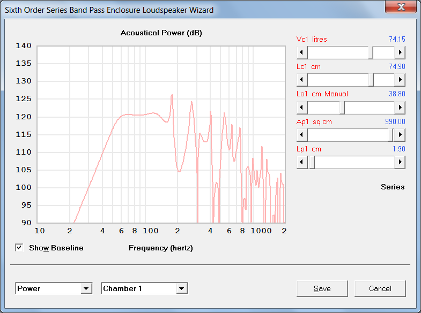
Task: Close the Loudspeaker Wizard window
Action: 401,6
